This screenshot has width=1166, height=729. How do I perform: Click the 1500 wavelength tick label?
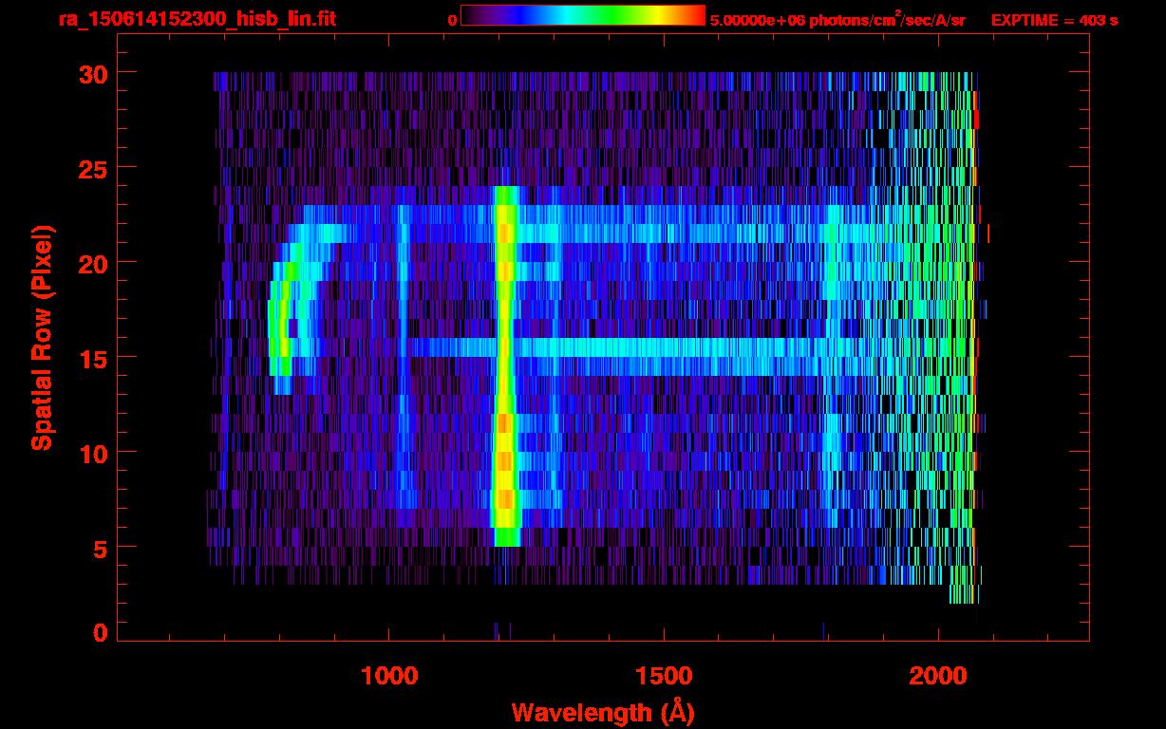664,676
